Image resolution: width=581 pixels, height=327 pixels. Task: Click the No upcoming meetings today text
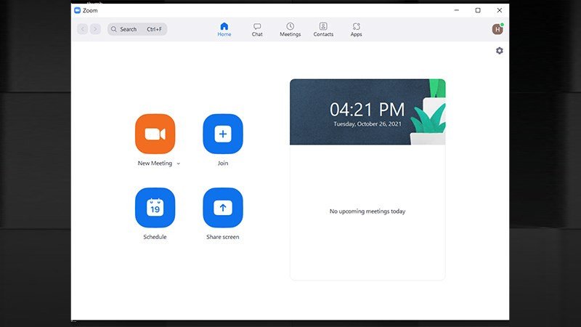coord(367,211)
